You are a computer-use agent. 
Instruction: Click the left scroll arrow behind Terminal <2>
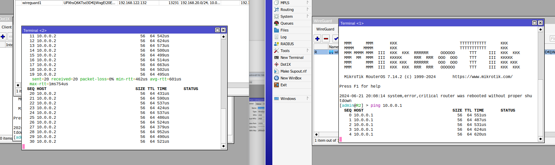[x=18, y=85]
